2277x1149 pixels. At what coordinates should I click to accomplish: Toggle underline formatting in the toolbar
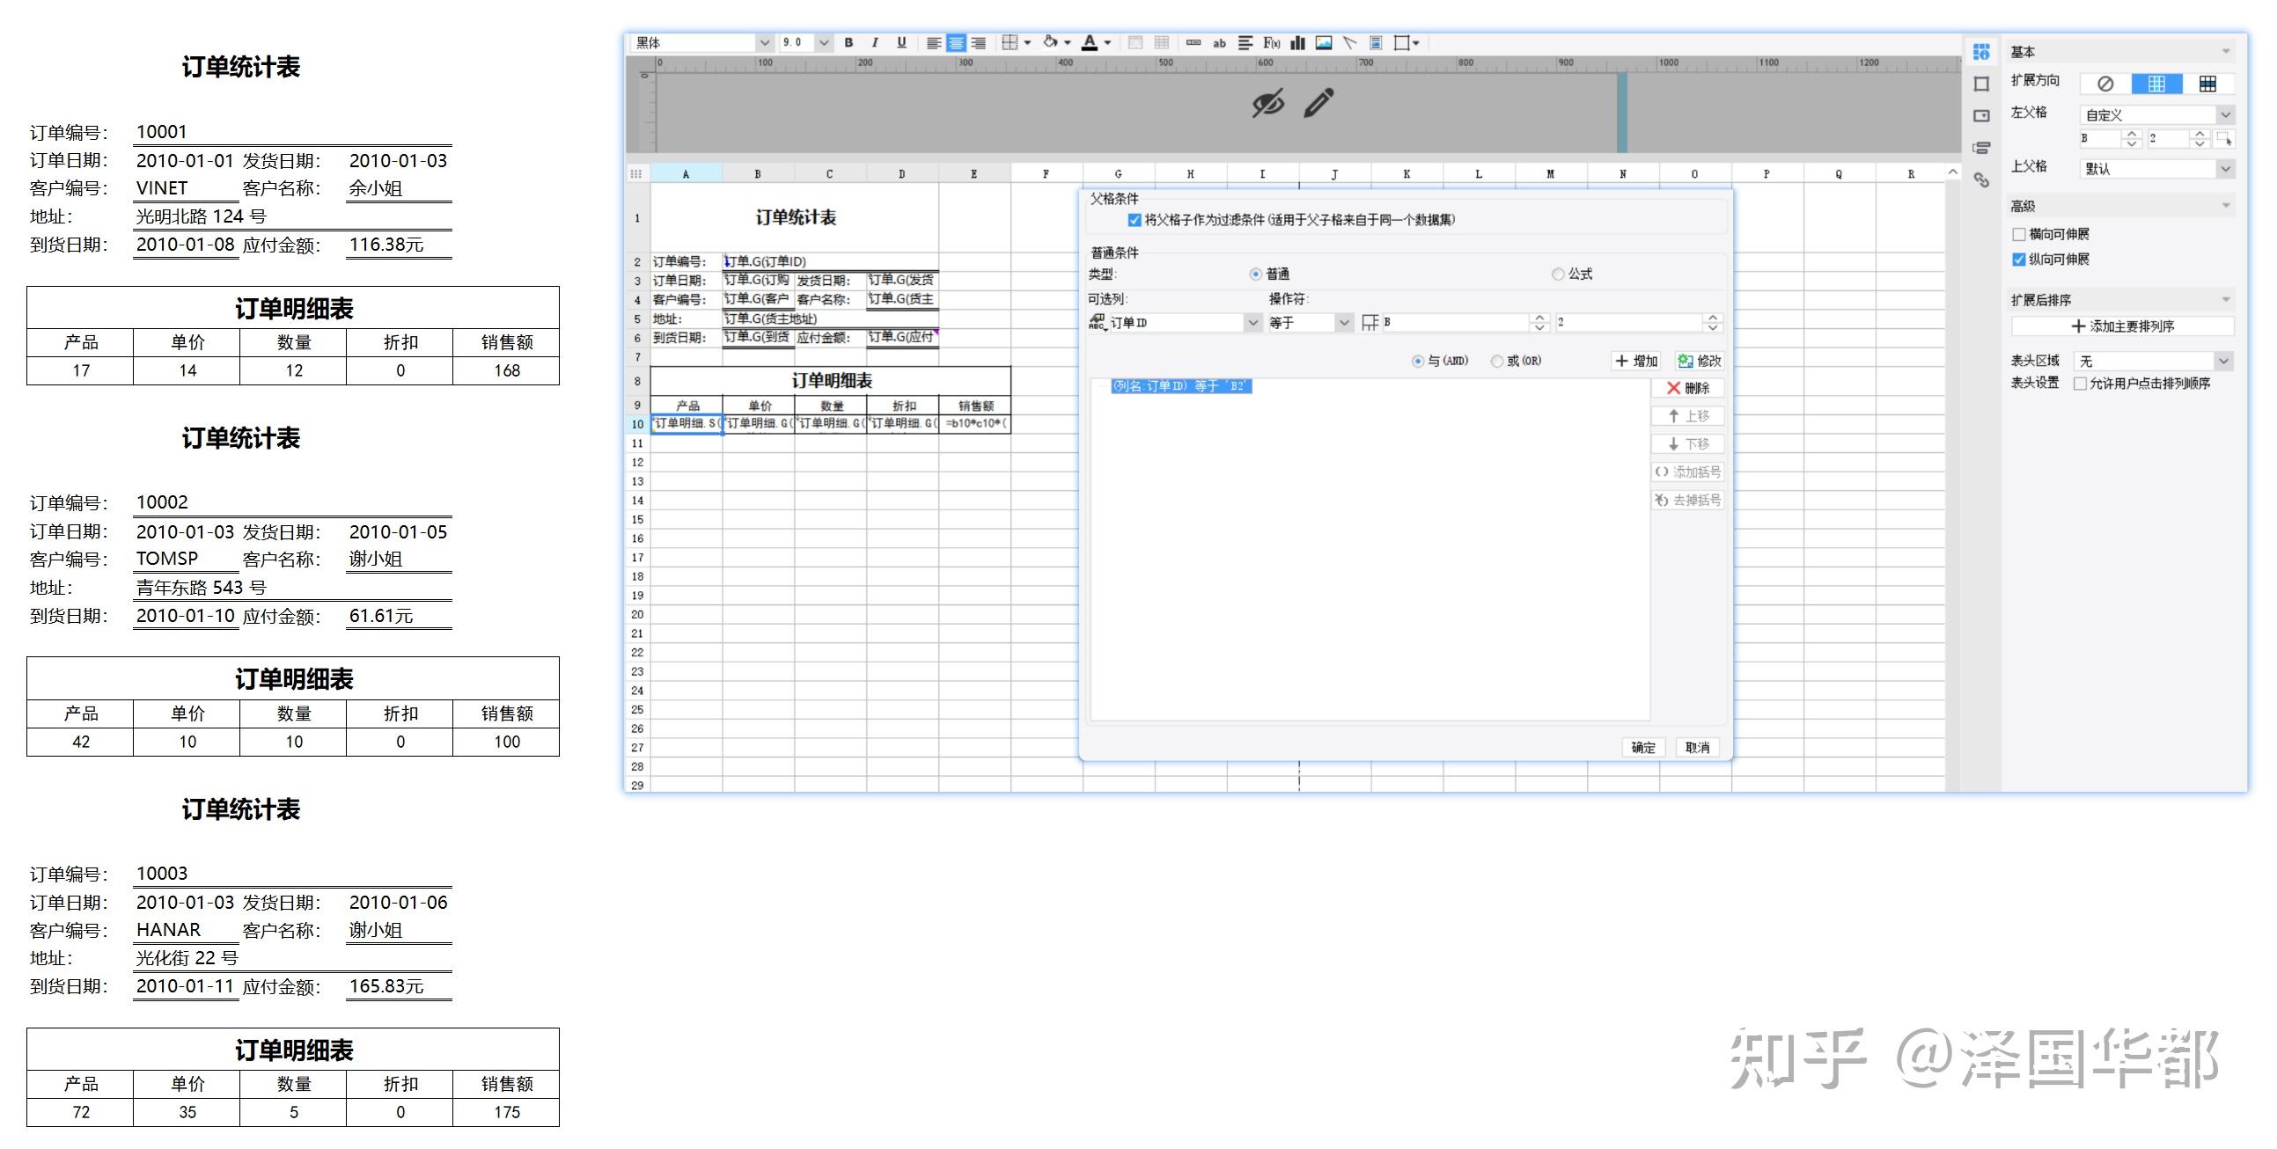click(x=901, y=42)
